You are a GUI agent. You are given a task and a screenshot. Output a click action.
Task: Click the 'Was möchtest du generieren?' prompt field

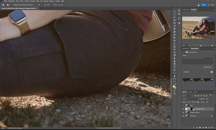pyautogui.click(x=198, y=61)
